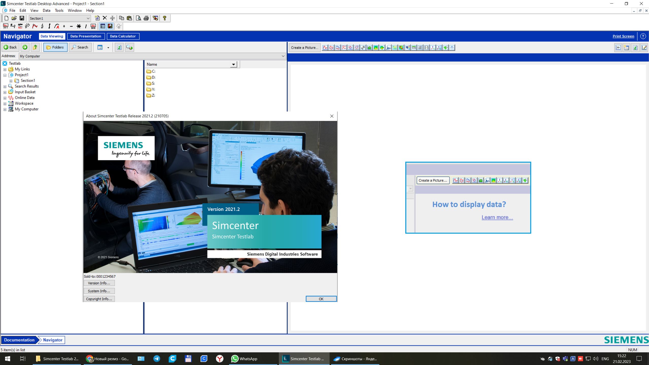The height and width of the screenshot is (365, 649).
Task: Switch to the Data Presentation tab
Action: [86, 36]
